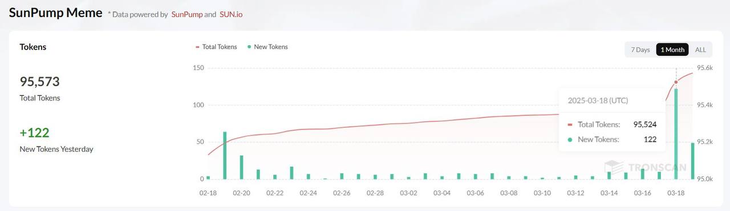The width and height of the screenshot is (730, 211).
Task: Open the SUN.io link
Action: click(231, 14)
